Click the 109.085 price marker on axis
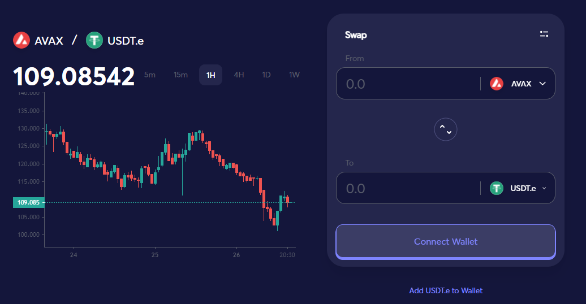This screenshot has height=304, width=586. [28, 202]
